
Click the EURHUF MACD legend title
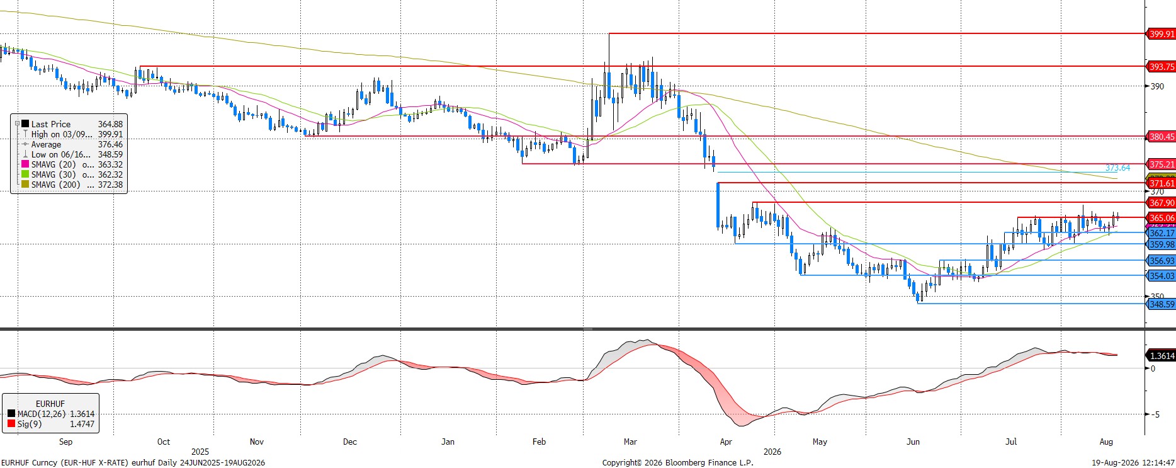[50, 404]
